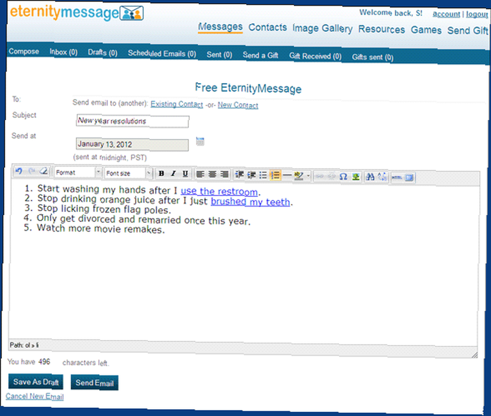The height and width of the screenshot is (416, 491).
Task: Align text center
Action: point(212,174)
